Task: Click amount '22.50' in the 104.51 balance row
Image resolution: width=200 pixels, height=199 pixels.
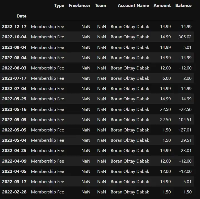Action: (x=166, y=120)
